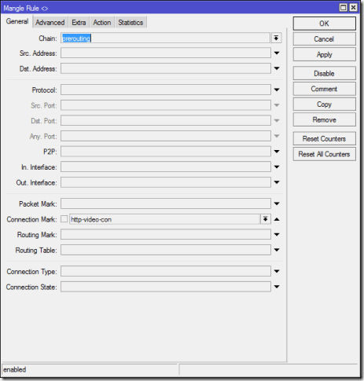Click the Dst. Address input field

(166, 68)
